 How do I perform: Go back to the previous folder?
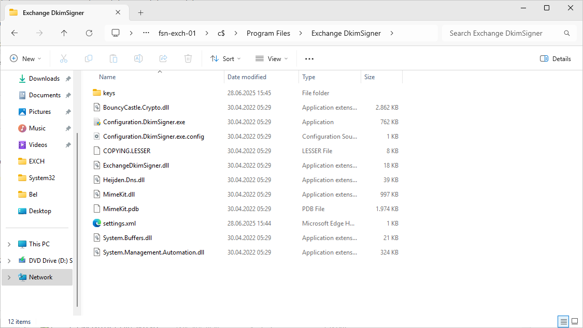pyautogui.click(x=15, y=33)
